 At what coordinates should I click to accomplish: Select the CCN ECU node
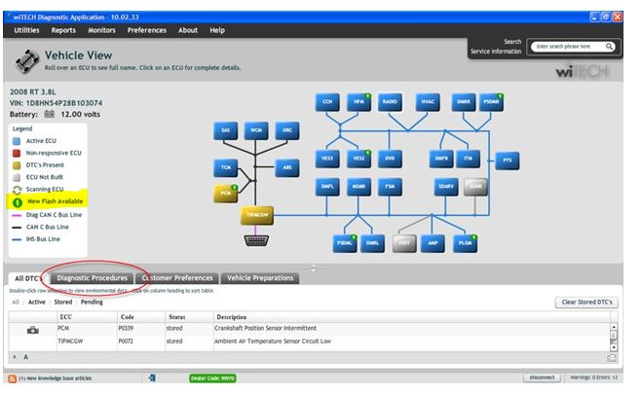click(x=328, y=101)
